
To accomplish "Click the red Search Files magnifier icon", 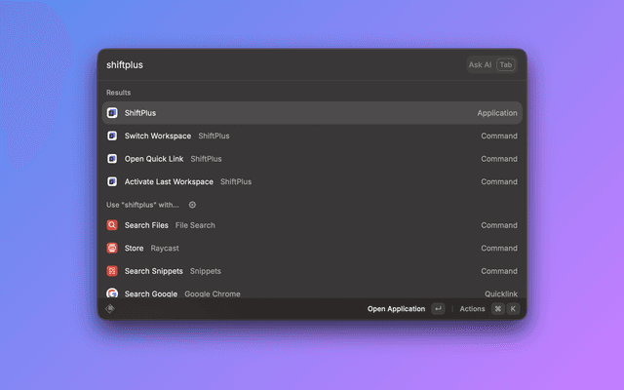I will click(112, 225).
